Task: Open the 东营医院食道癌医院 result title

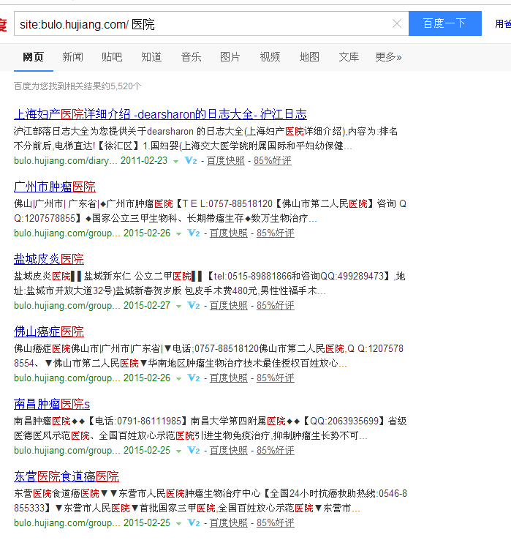Action: click(x=67, y=476)
